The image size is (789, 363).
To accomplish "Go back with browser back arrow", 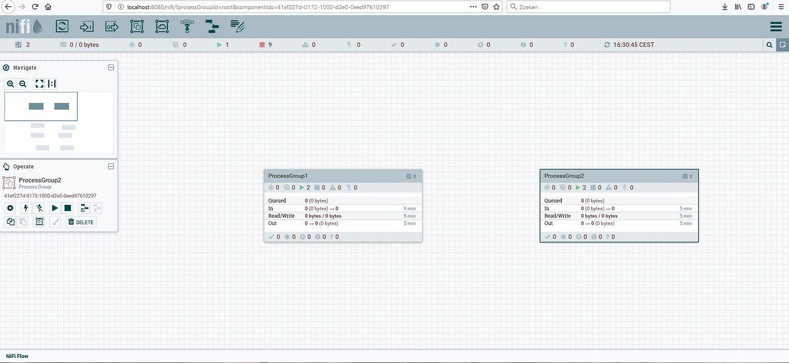I will pos(7,7).
